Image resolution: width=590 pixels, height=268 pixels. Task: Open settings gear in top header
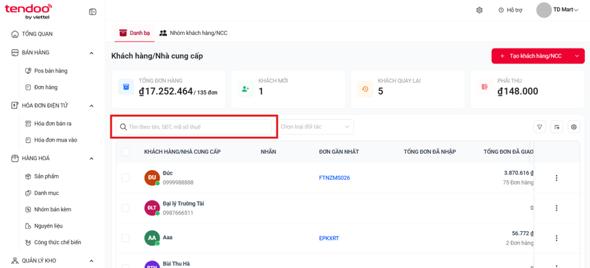(x=479, y=10)
